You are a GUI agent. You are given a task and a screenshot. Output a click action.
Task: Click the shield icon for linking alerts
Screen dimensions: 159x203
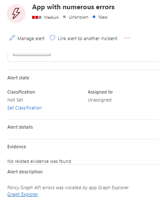coord(53,38)
